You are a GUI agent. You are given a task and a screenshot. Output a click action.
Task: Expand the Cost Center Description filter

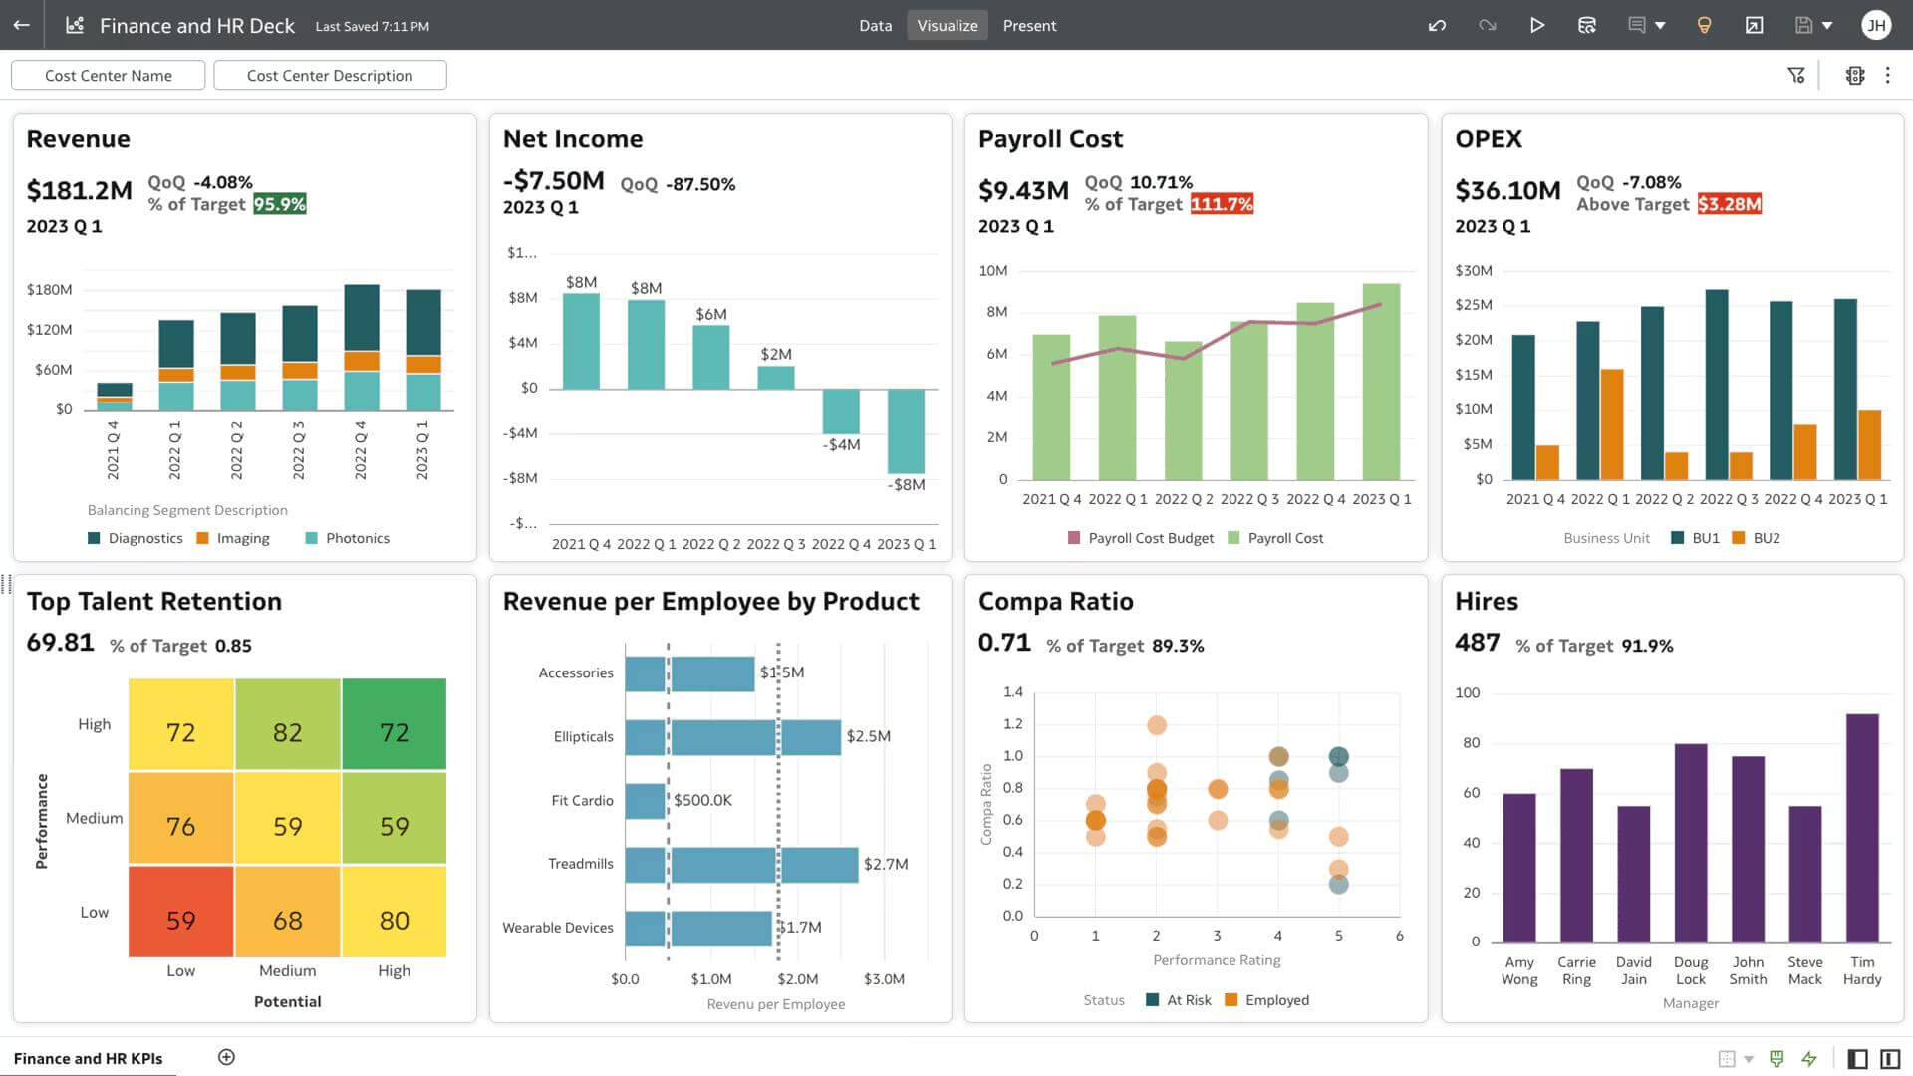pyautogui.click(x=329, y=74)
